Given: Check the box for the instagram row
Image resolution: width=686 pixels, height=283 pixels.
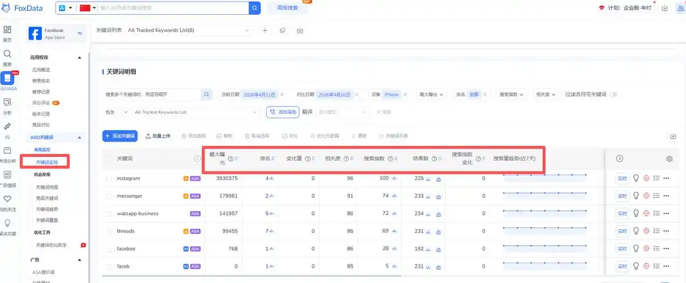Looking at the screenshot, I should click(x=109, y=178).
